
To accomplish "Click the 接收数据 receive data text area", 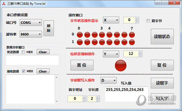I will [x=30, y=89].
